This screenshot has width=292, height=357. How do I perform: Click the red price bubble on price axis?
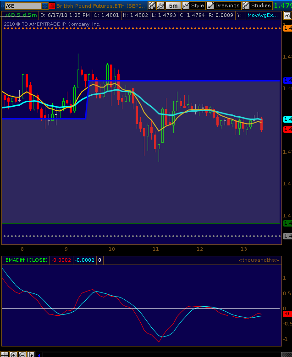click(x=287, y=130)
